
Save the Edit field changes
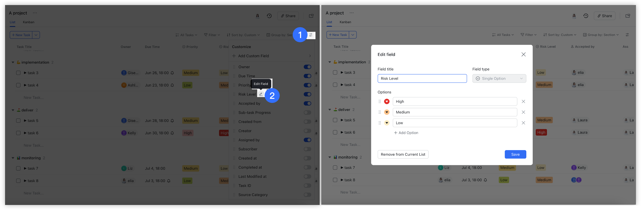[515, 154]
